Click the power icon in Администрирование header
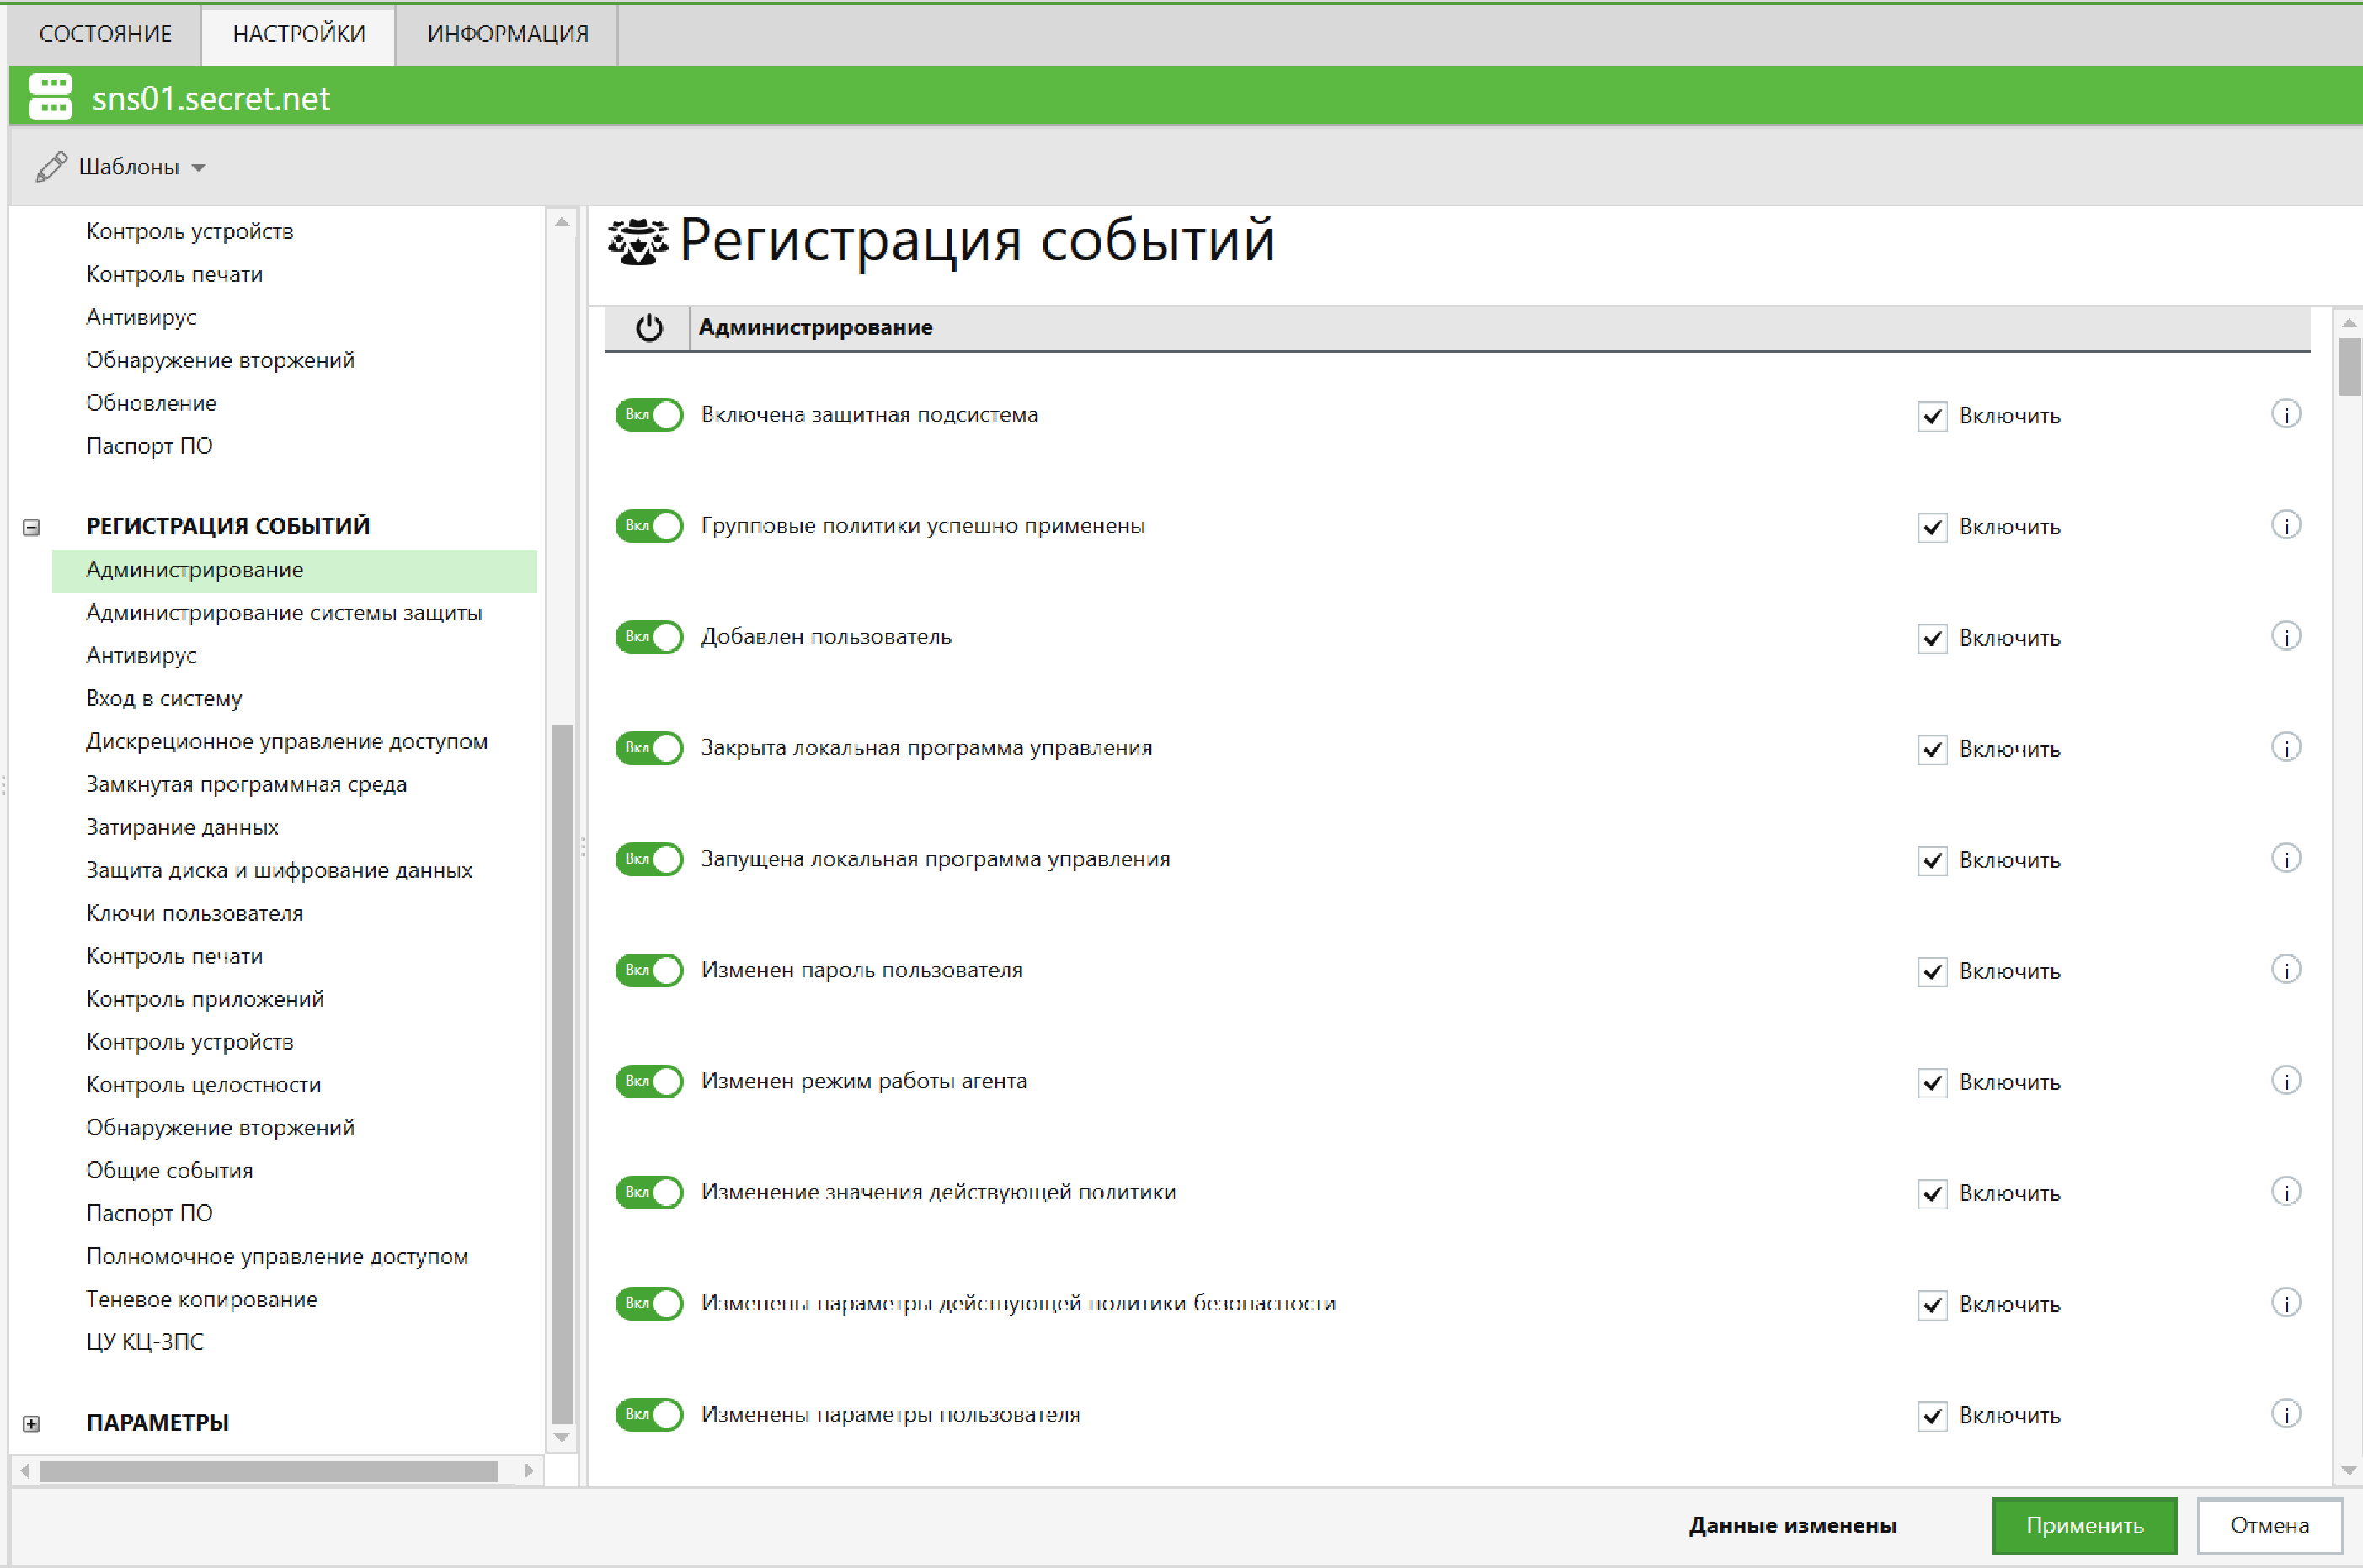This screenshot has height=1568, width=2363. [648, 328]
